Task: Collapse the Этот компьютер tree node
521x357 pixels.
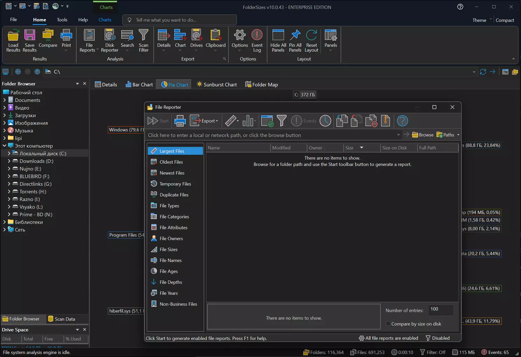Action: (x=5, y=146)
